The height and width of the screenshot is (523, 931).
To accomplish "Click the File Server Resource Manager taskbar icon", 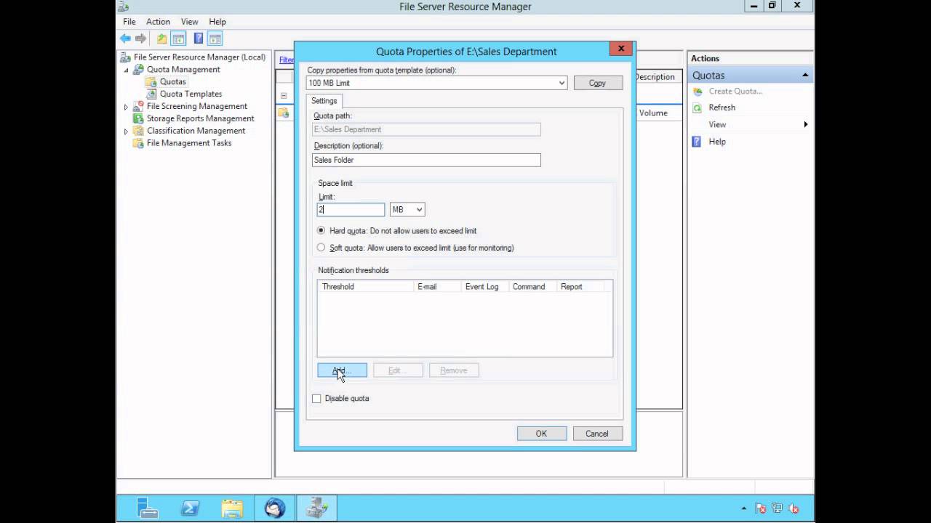I will 317,508.
